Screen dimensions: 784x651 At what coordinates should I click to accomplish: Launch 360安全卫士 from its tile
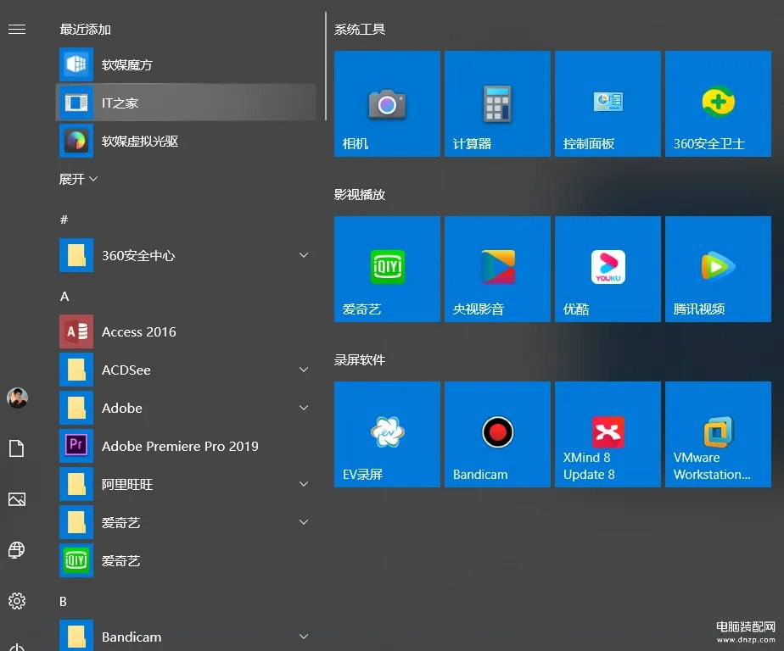point(718,103)
